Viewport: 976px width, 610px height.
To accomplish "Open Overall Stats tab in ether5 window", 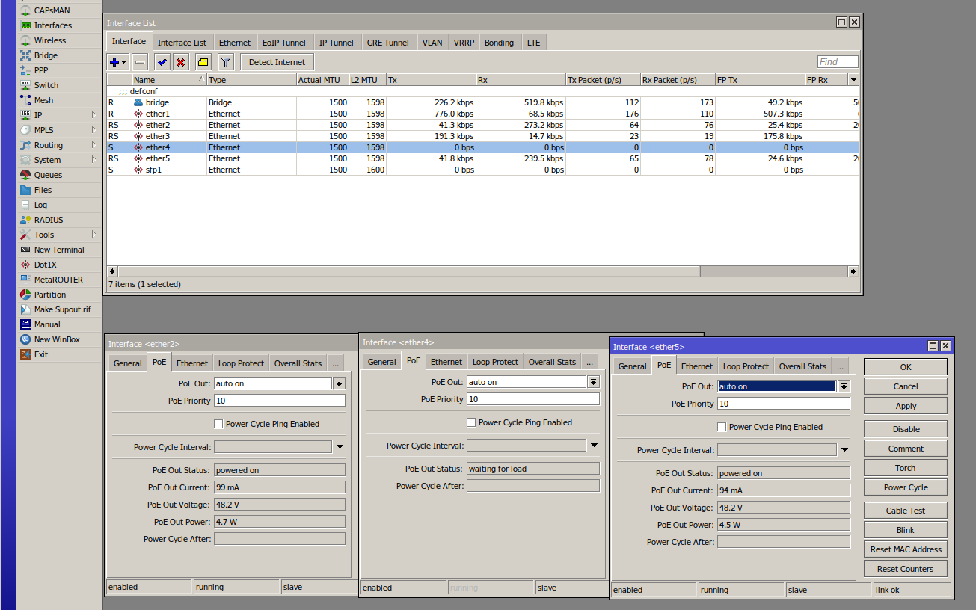I will (802, 366).
